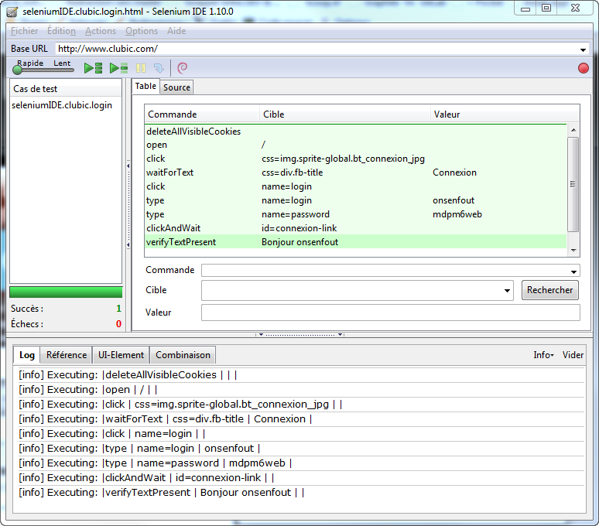Open the Fichier menu
Screen dimensions: 599x526
[25, 31]
